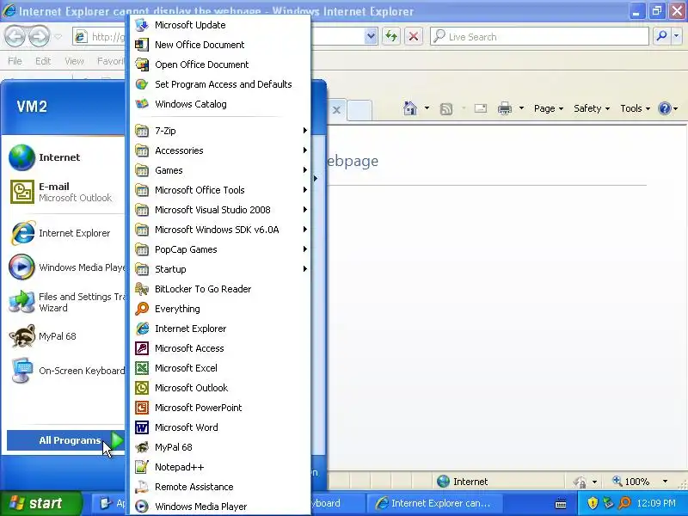Open the new blank IE tab

pyautogui.click(x=359, y=110)
